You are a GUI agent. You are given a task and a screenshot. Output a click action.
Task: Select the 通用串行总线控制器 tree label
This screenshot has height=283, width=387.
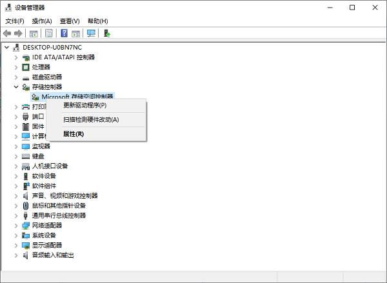(x=59, y=215)
